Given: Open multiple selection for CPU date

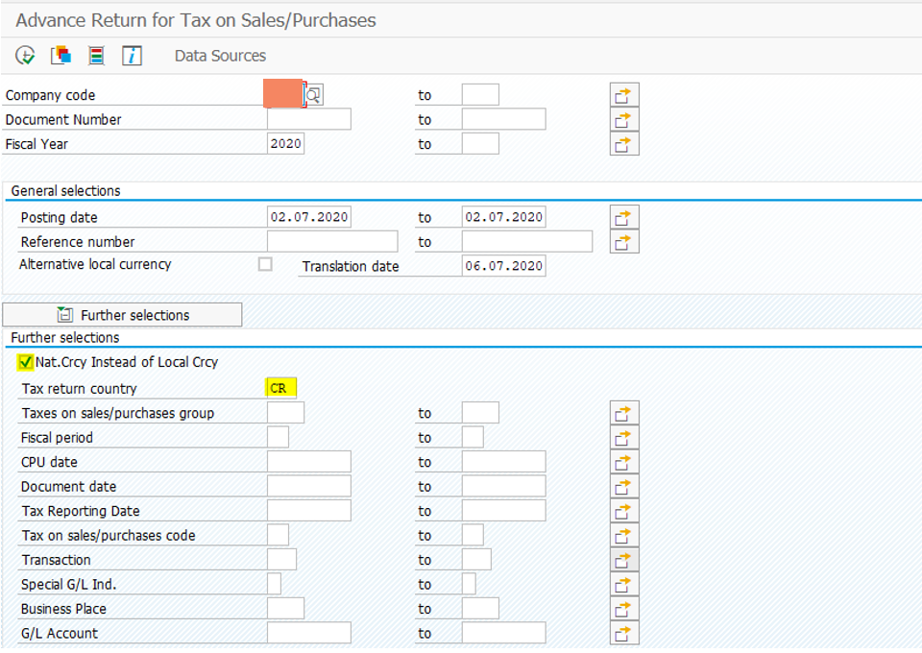Looking at the screenshot, I should tap(624, 462).
